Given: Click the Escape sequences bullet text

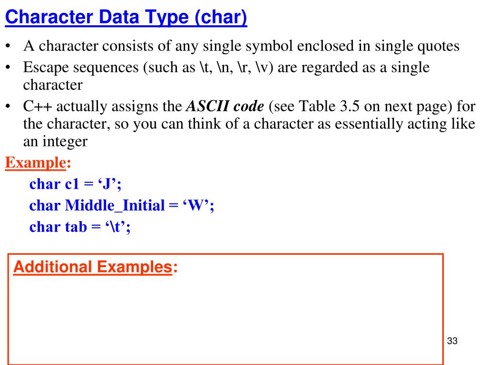Looking at the screenshot, I should (226, 76).
